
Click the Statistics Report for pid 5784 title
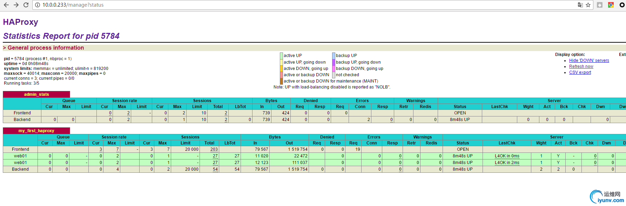coord(61,36)
